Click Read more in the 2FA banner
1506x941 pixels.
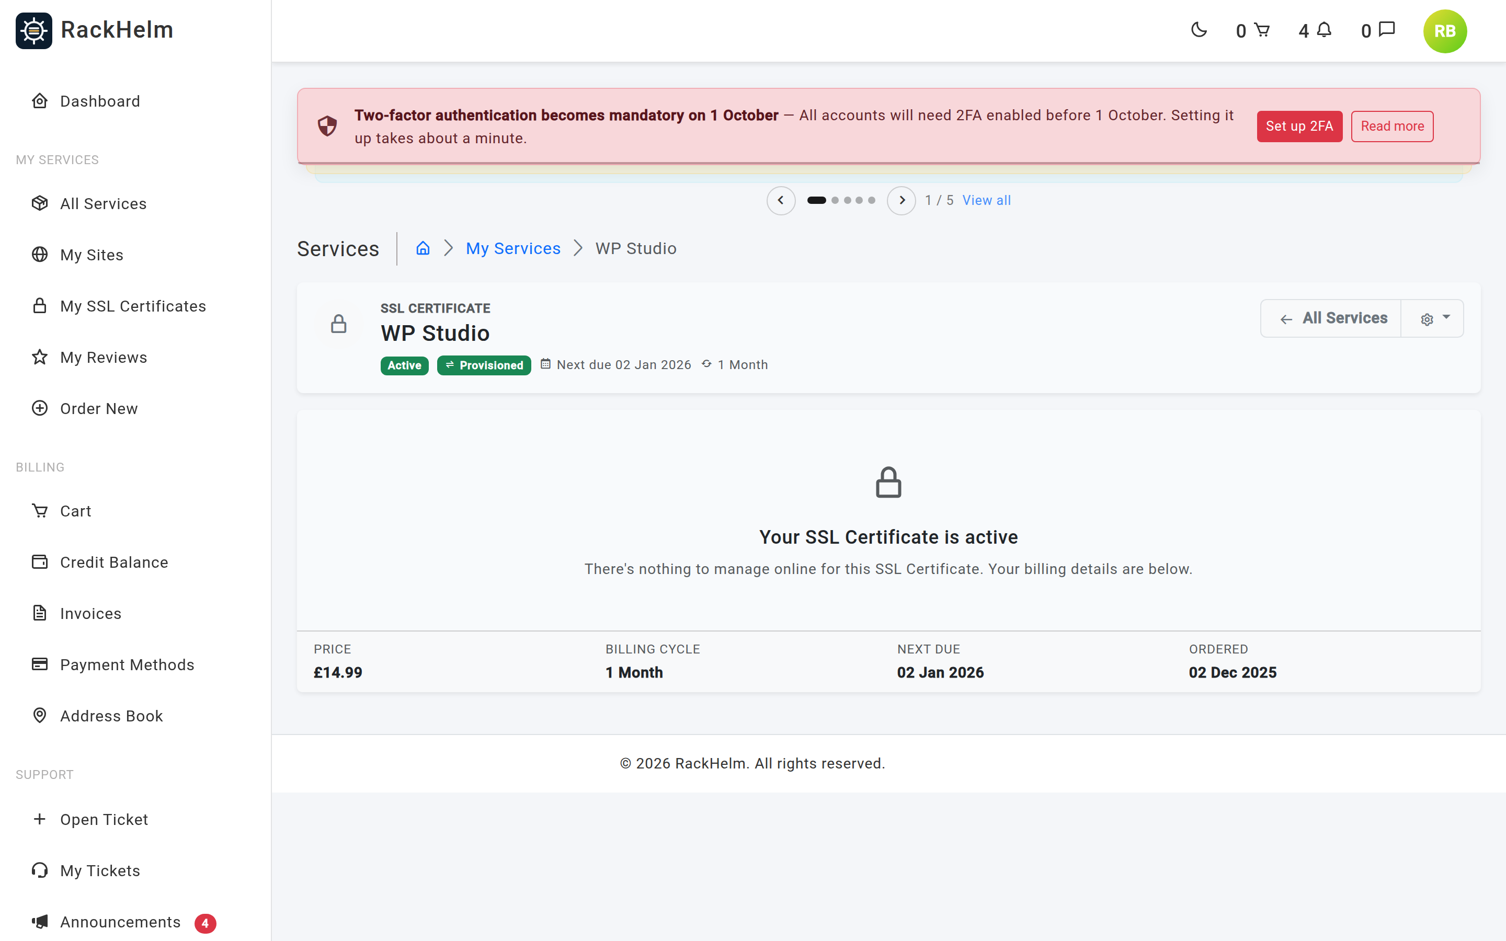coord(1392,127)
